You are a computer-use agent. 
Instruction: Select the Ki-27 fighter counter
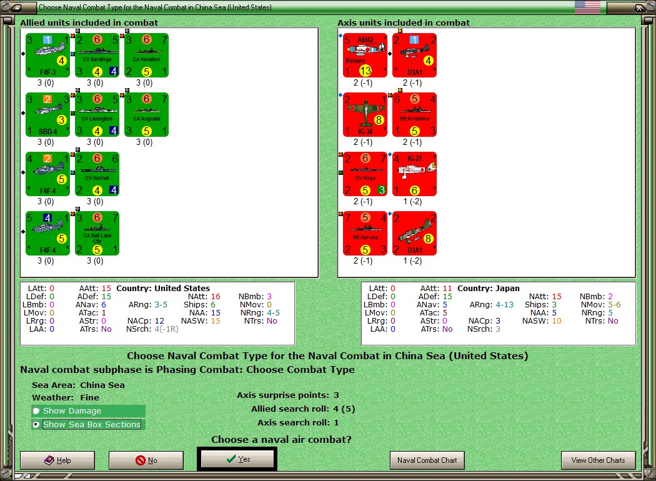click(415, 174)
